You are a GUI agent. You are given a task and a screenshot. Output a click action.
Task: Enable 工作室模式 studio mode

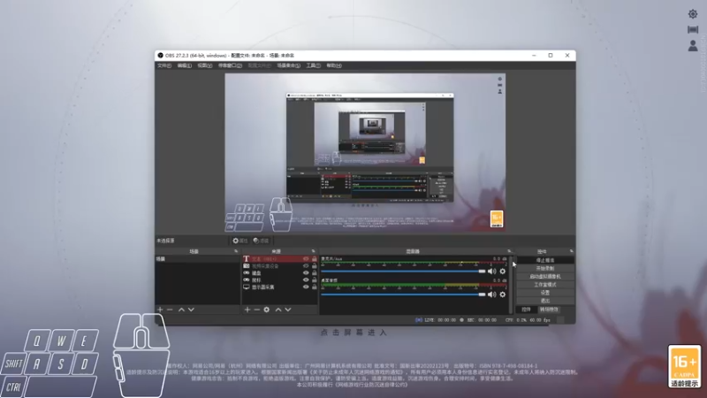point(545,285)
